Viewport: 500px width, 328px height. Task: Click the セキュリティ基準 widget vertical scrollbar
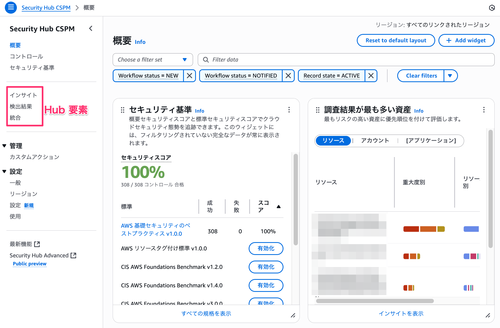pyautogui.click(x=296, y=199)
